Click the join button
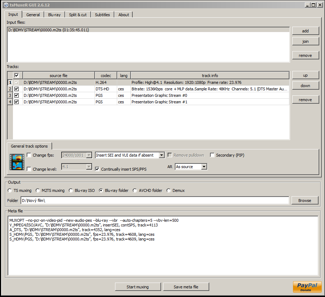This screenshot has height=297, width=325. coord(305,41)
